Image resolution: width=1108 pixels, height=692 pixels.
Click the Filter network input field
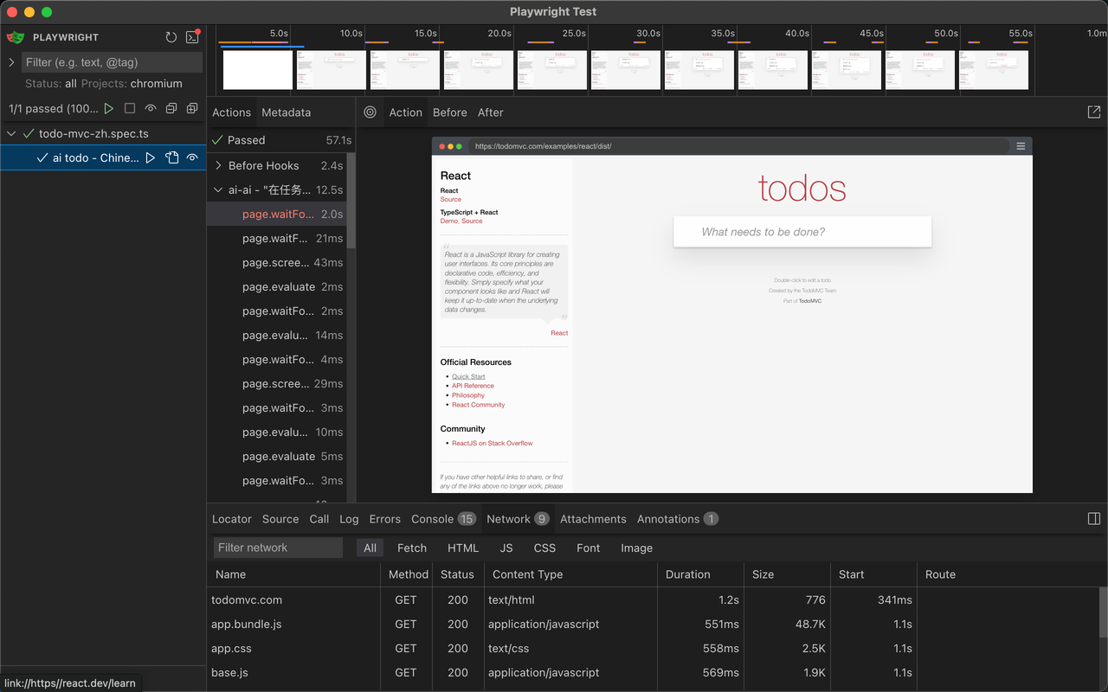click(278, 548)
